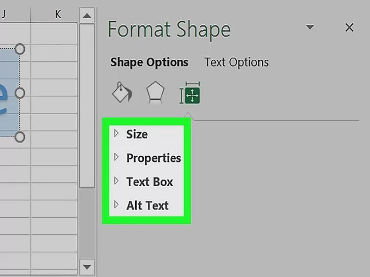This screenshot has height=277, width=370.
Task: Click the scrollbar up arrow
Action: (x=87, y=16)
